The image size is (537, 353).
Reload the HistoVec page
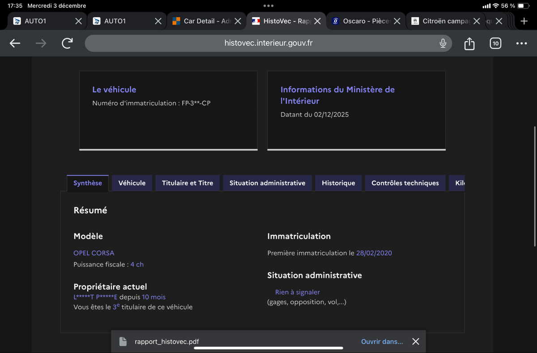[x=67, y=43]
